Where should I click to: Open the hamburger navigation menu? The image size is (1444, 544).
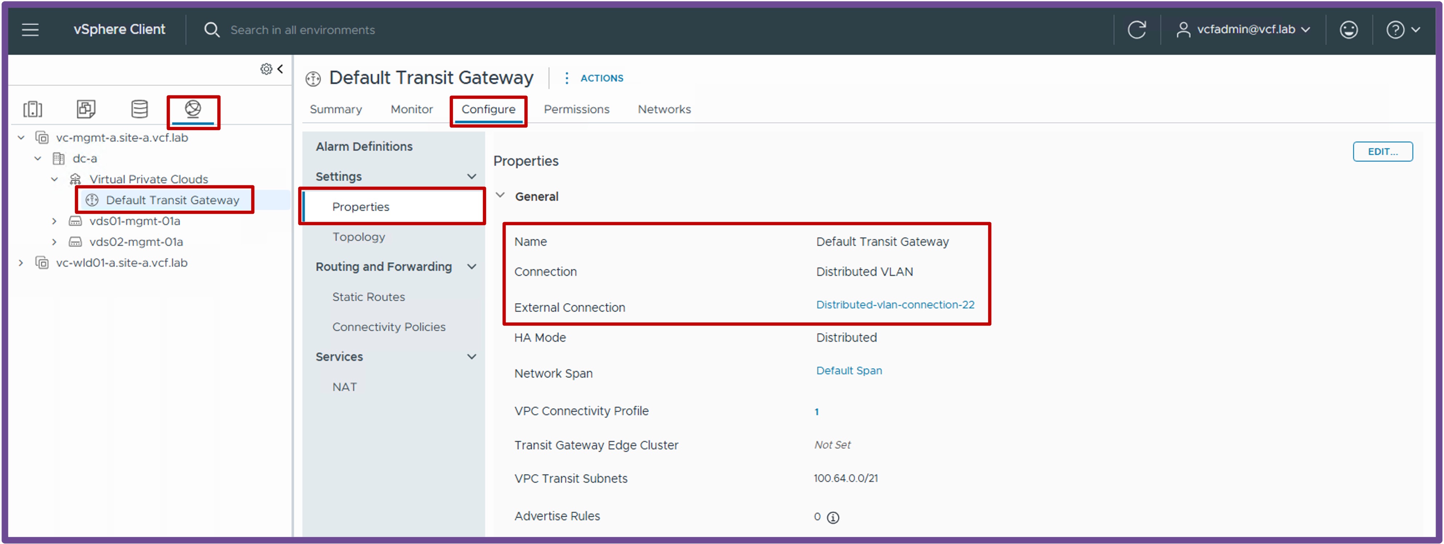[x=30, y=30]
